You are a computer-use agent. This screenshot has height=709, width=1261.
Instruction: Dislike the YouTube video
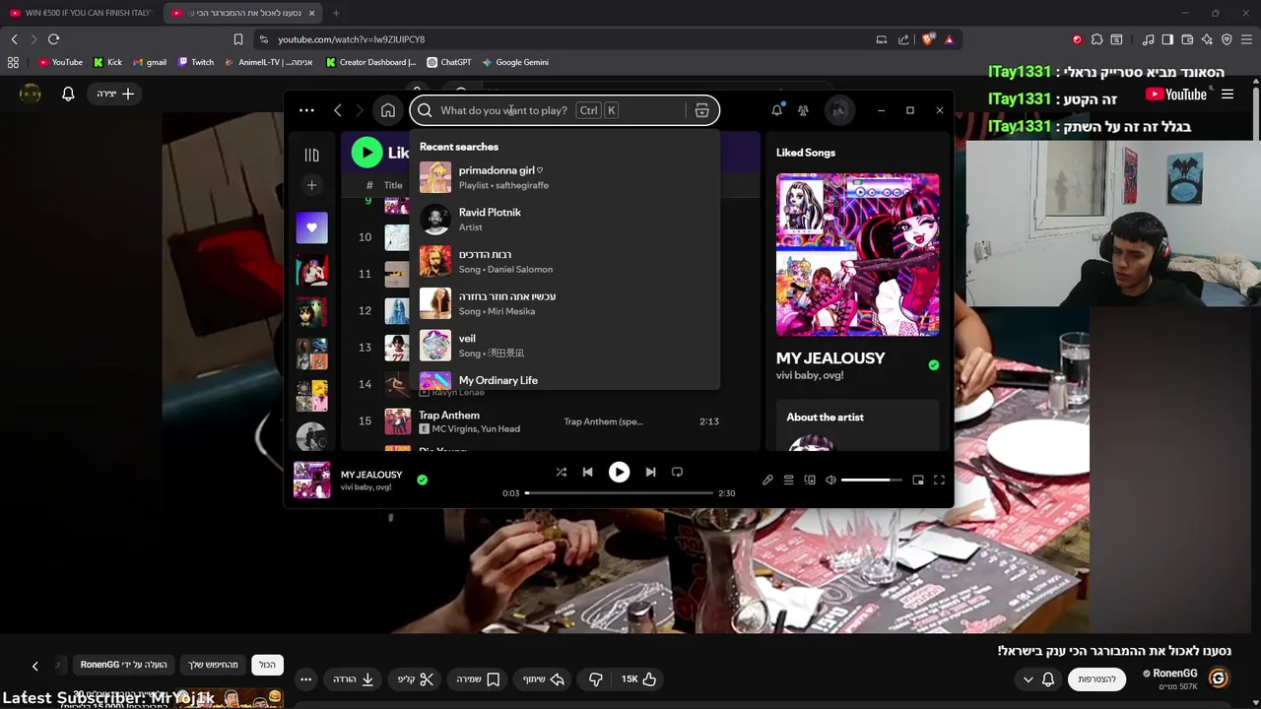tap(596, 678)
